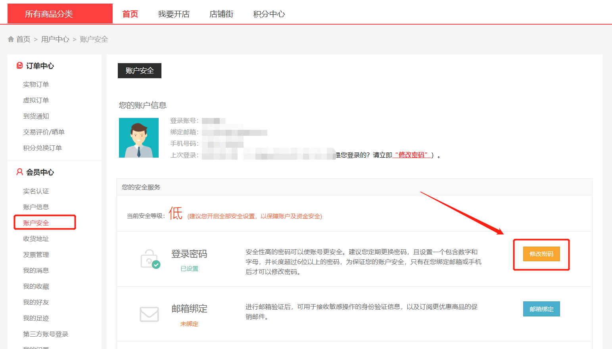Select 账户安全 in the sidebar
Viewport: 612px width, 349px height.
(36, 223)
